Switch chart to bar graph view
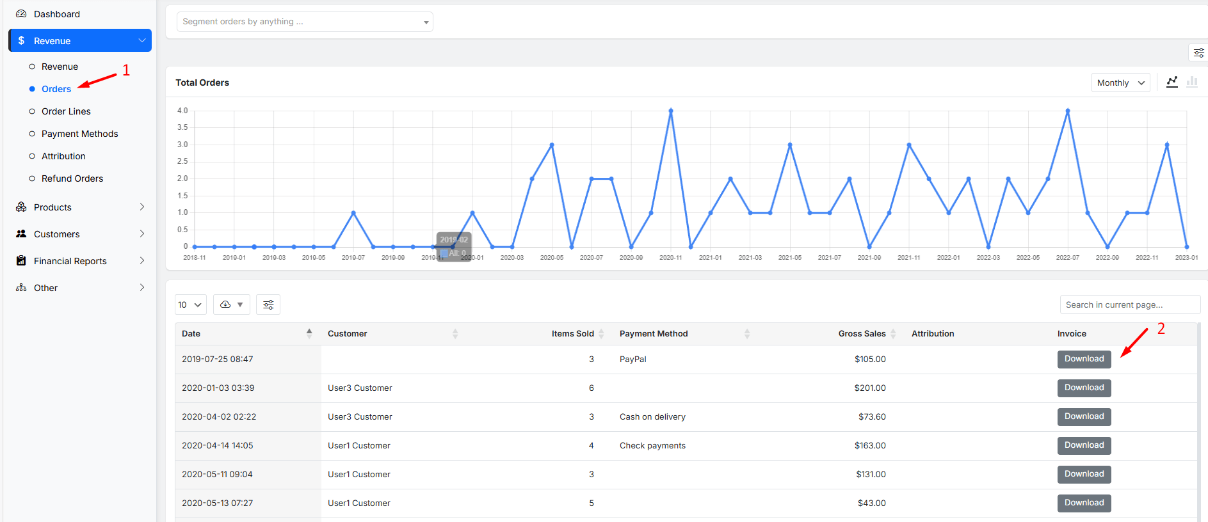The height and width of the screenshot is (522, 1208). coord(1191,83)
